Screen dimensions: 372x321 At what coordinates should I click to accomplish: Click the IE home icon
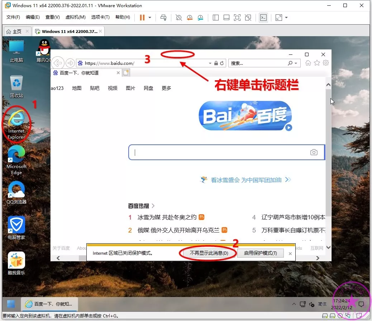(308, 63)
